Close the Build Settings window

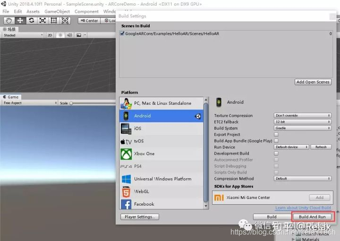pos(332,16)
